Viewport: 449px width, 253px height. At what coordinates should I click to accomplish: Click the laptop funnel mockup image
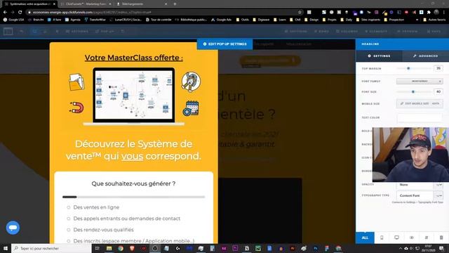click(x=134, y=96)
